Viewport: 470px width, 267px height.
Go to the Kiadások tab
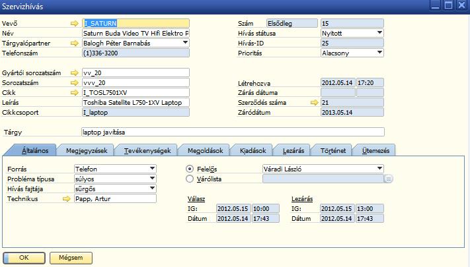[253, 150]
